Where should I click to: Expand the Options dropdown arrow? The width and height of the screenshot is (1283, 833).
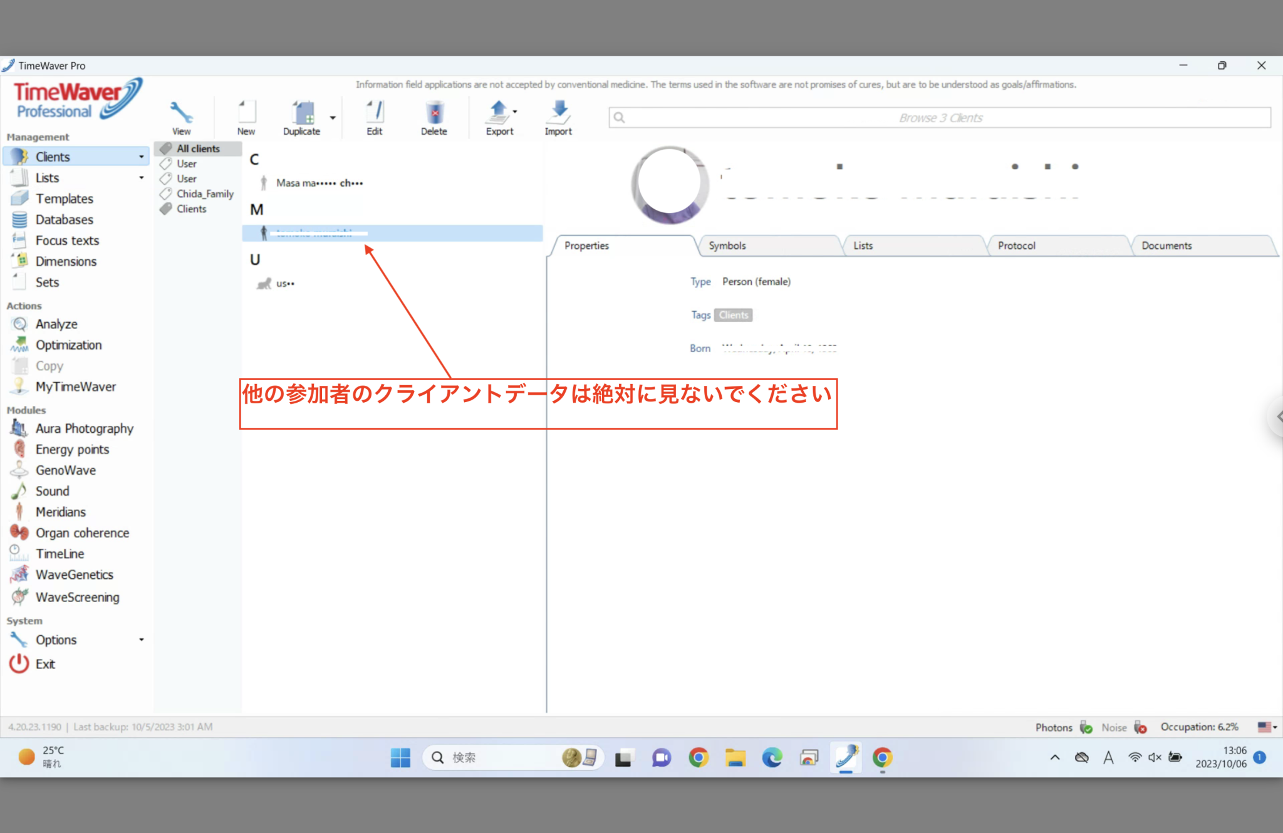pos(142,639)
